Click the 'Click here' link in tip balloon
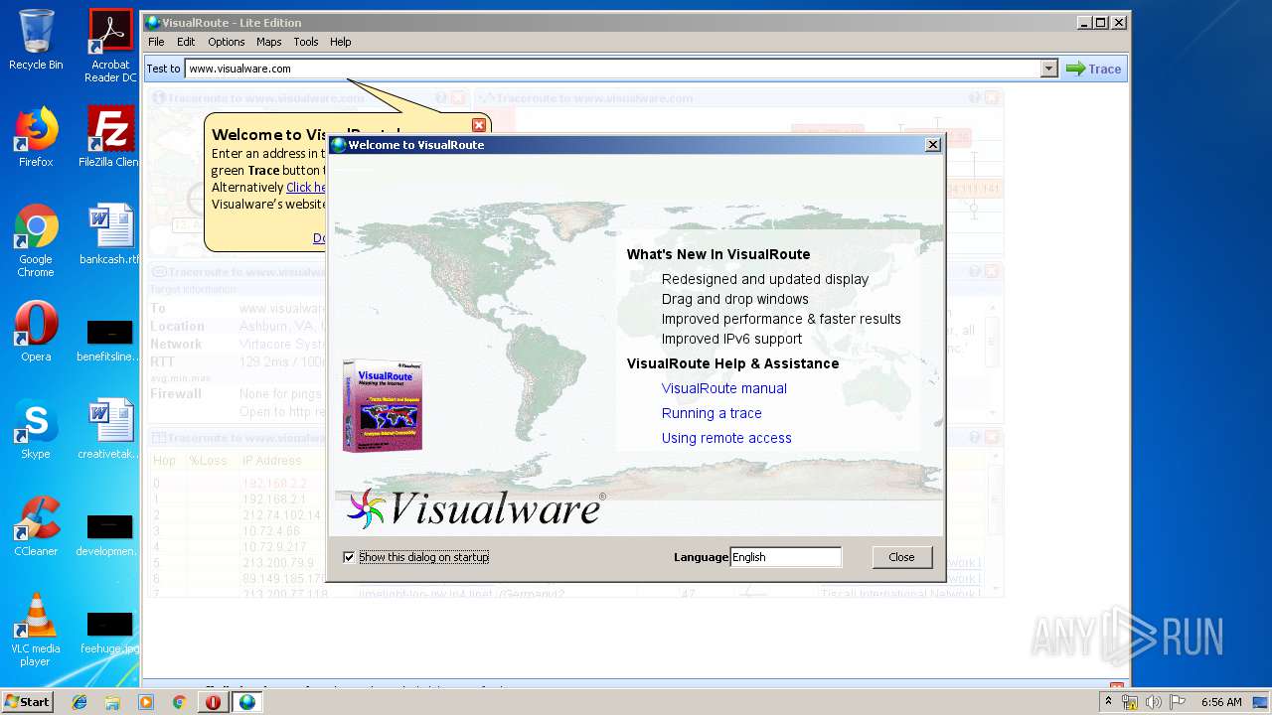The image size is (1272, 715). (x=306, y=187)
